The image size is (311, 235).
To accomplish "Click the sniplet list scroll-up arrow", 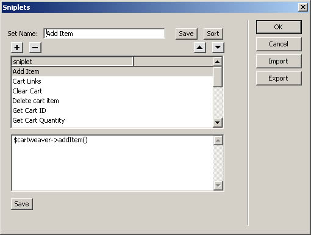I will tap(217, 62).
